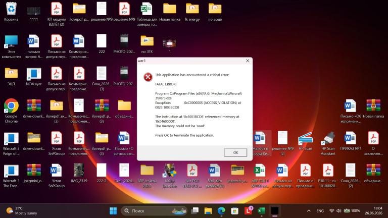Image resolution: width=388 pixels, height=218 pixels.
Task: Select the решение №9 (2) file
Action: click(x=282, y=143)
